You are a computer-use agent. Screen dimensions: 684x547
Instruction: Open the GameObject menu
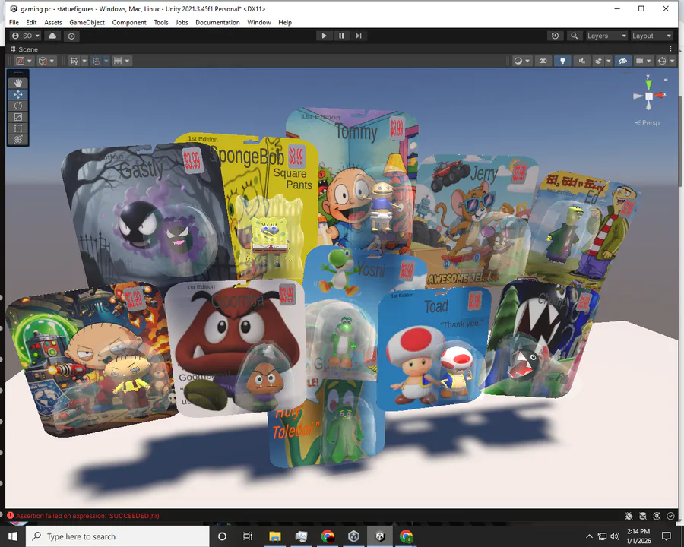(87, 22)
